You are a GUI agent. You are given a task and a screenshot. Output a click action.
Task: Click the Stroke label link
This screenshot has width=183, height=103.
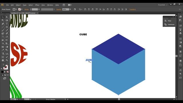coord(27,9)
